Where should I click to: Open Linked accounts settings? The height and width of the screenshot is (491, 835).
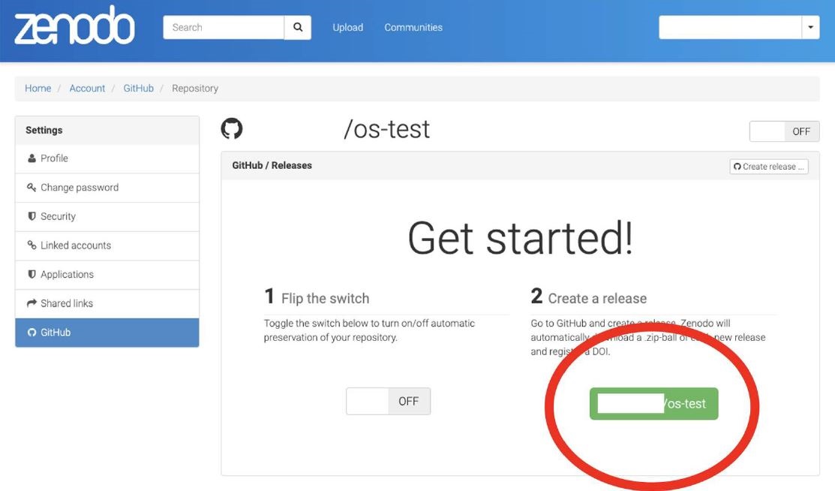107,245
